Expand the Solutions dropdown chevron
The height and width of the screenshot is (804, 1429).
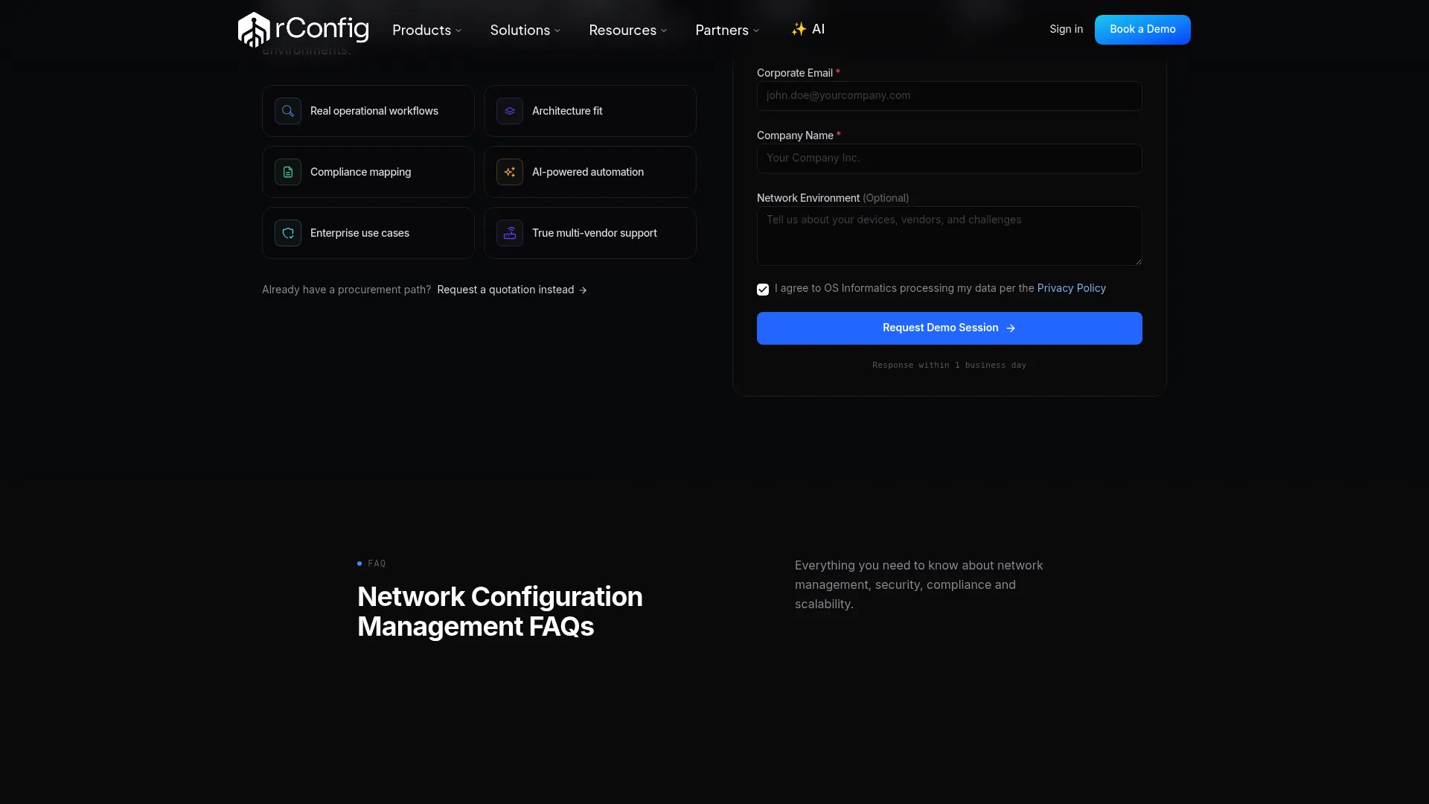(x=557, y=31)
